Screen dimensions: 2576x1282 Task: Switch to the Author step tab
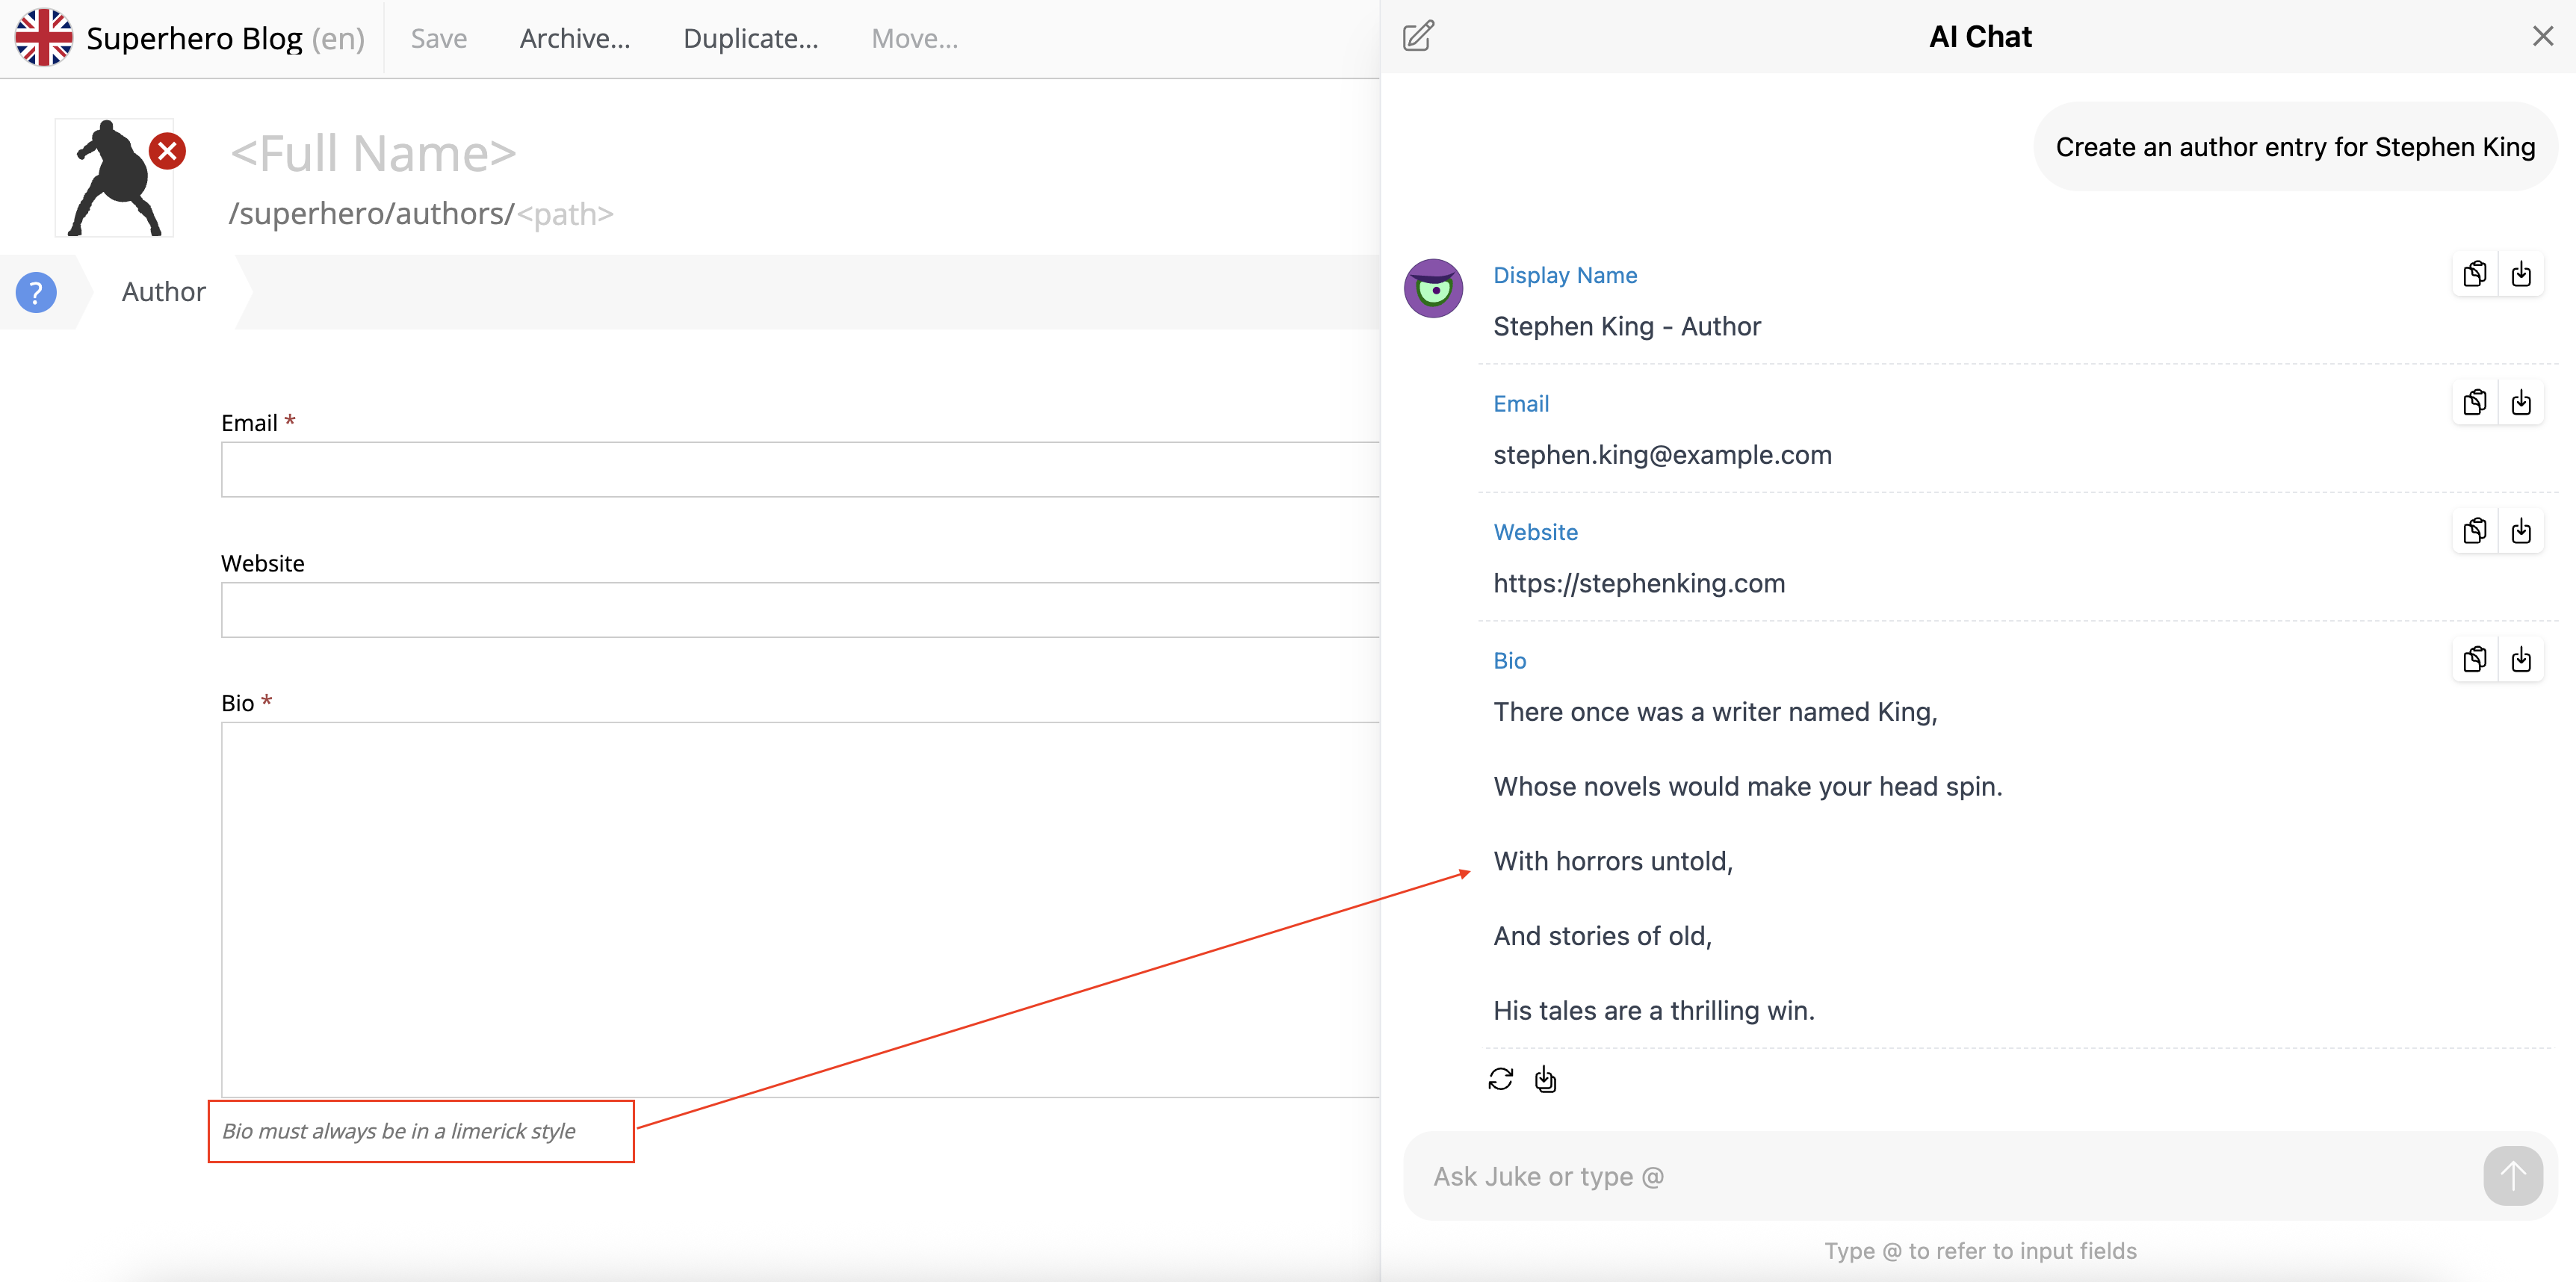tap(164, 292)
